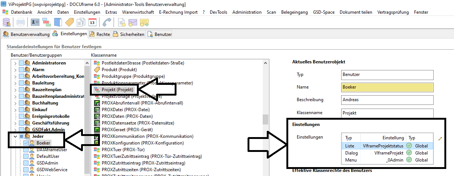Image resolution: width=454 pixels, height=176 pixels.
Task: Expand the GSDFakt.Admin group node
Action: (15, 129)
